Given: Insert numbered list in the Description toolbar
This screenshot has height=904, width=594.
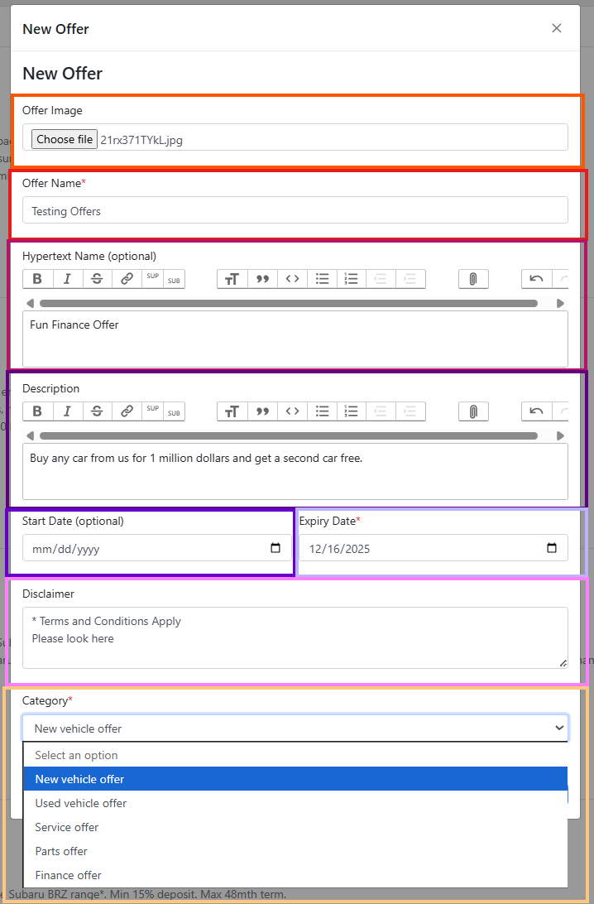Looking at the screenshot, I should click(352, 411).
